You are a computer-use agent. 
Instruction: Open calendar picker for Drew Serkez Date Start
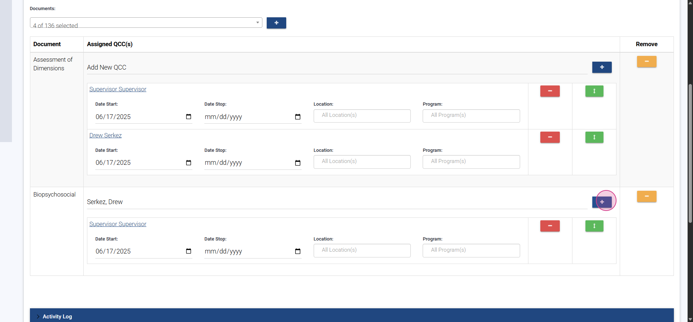click(188, 163)
